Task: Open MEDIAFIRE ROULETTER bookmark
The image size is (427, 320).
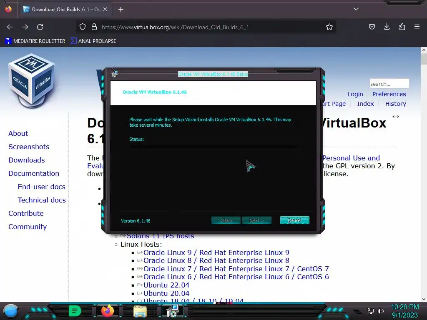Action: point(35,41)
